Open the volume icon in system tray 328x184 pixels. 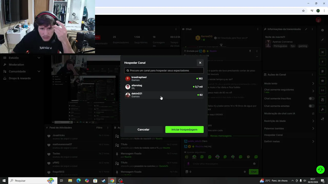click(305, 181)
